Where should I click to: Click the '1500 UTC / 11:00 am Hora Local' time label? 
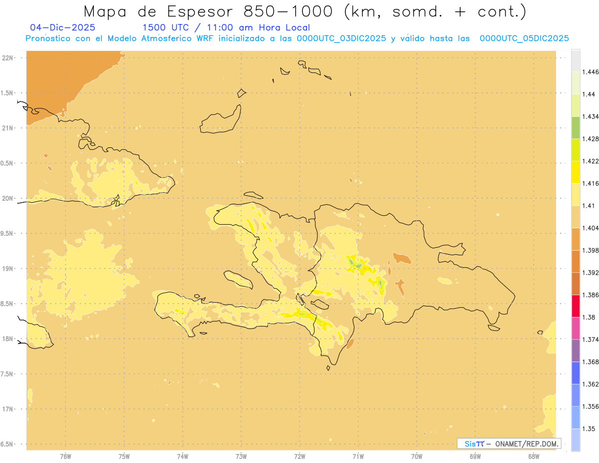pyautogui.click(x=226, y=27)
